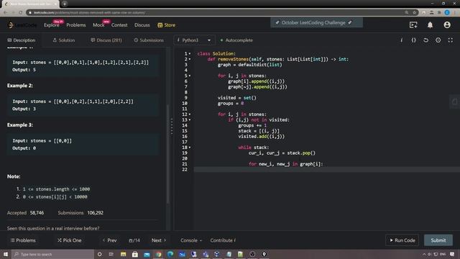Open the Submissions tab
This screenshot has width=460, height=259.
[149, 40]
